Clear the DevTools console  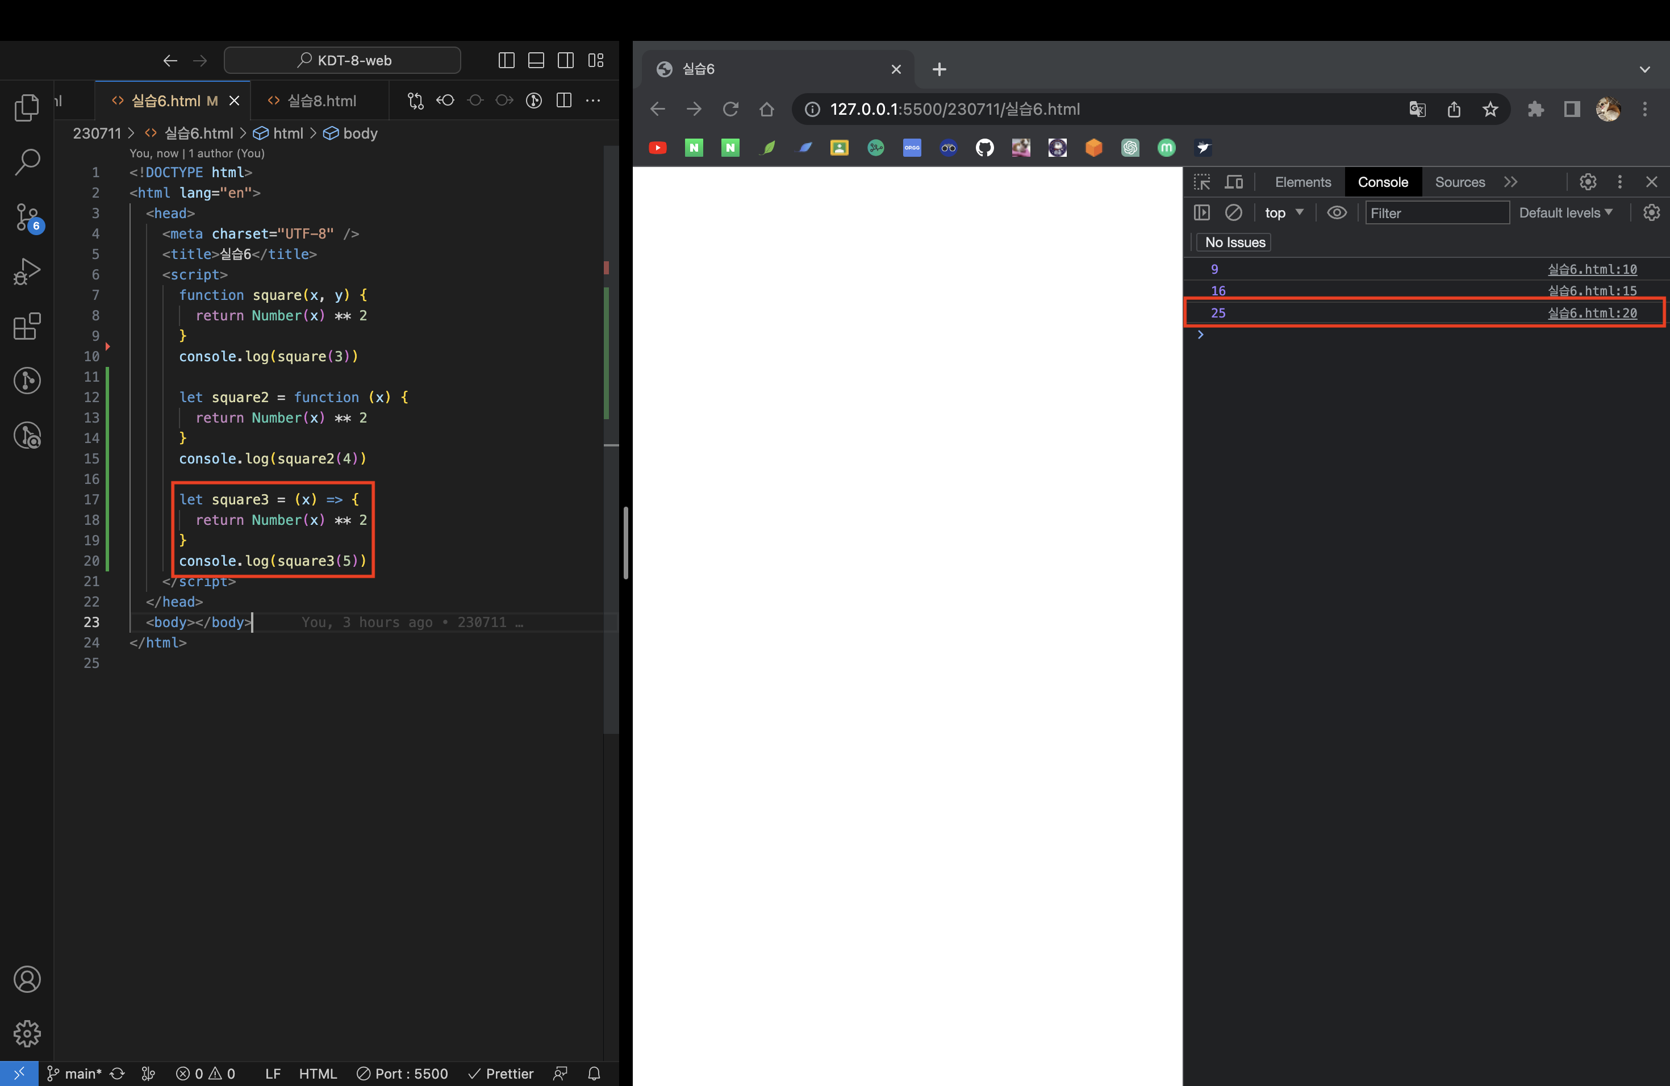click(x=1234, y=212)
